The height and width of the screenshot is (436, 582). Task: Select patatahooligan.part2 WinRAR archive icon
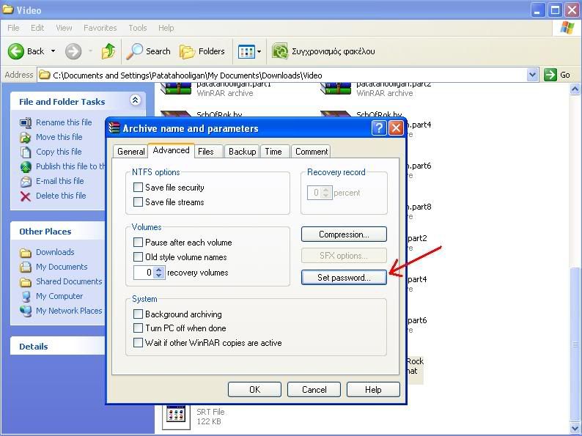click(x=336, y=89)
